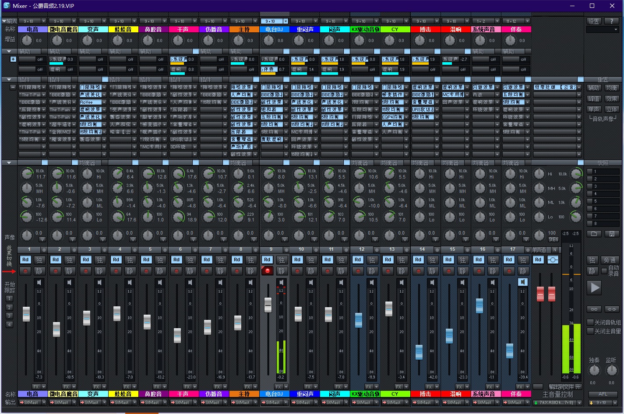Click the unlink chain icon button
This screenshot has width=624, height=414.
[612, 309]
